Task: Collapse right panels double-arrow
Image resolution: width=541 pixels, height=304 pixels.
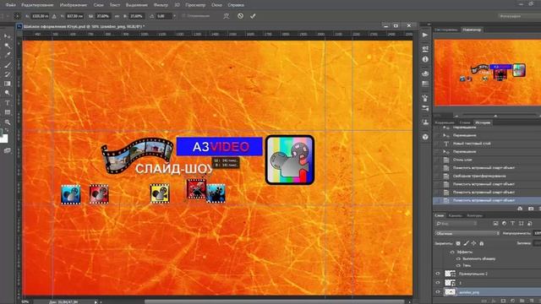Action: click(429, 24)
